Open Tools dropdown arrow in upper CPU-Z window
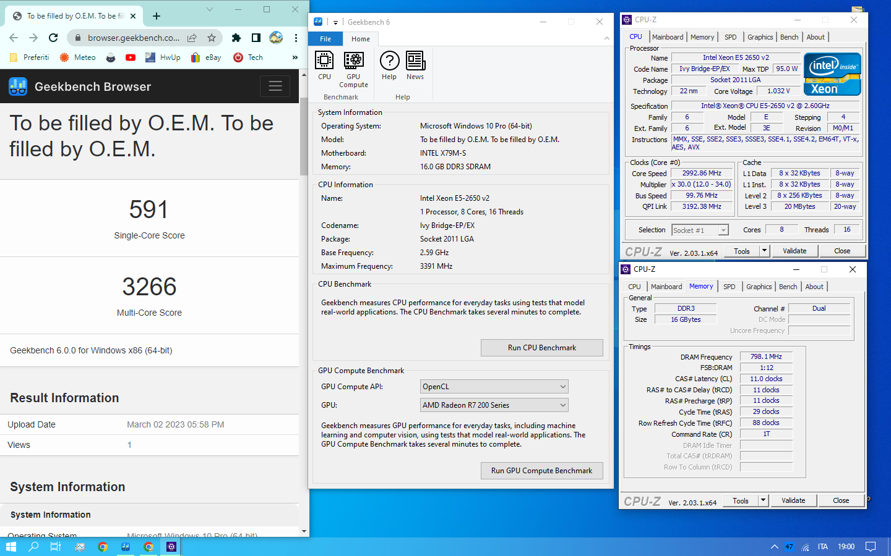 [765, 251]
